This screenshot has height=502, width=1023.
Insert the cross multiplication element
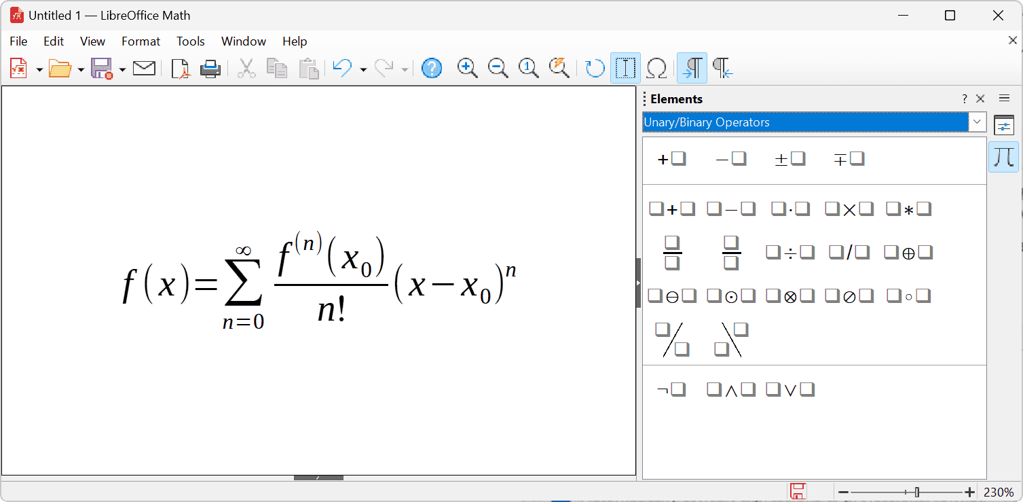click(849, 209)
